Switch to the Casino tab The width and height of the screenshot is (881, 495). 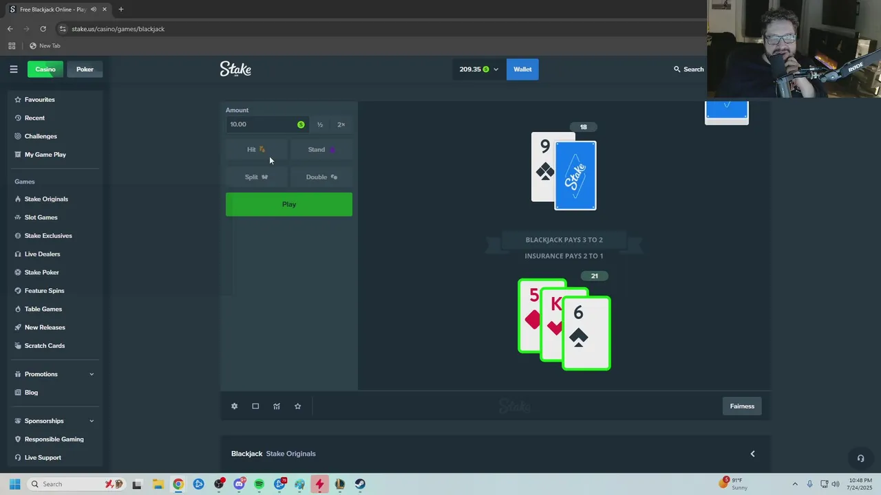(x=45, y=69)
